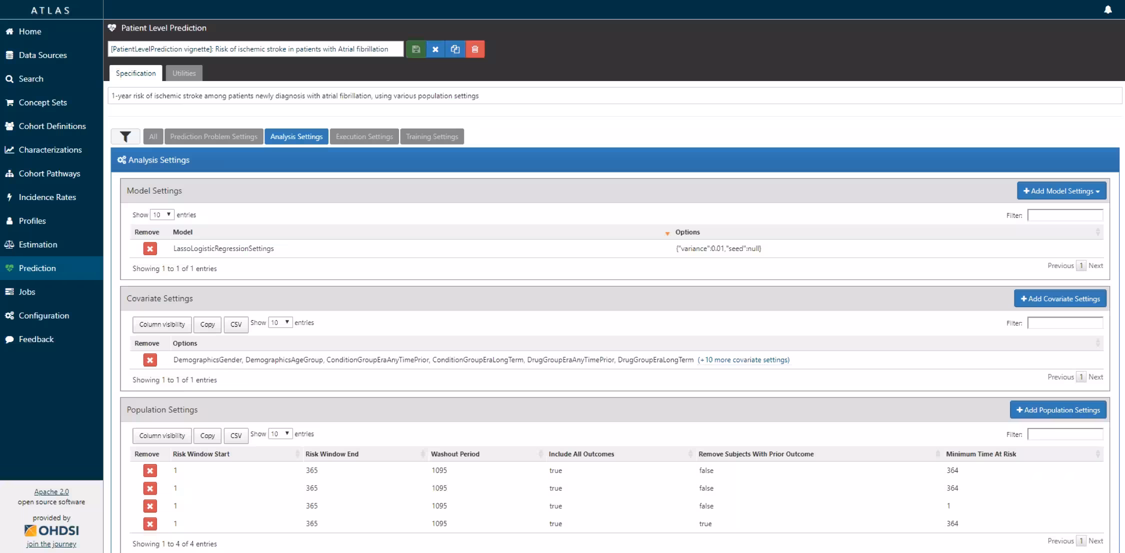Screen dimensions: 1125x553
Task: Click the analysis name input field
Action: pyautogui.click(x=255, y=49)
